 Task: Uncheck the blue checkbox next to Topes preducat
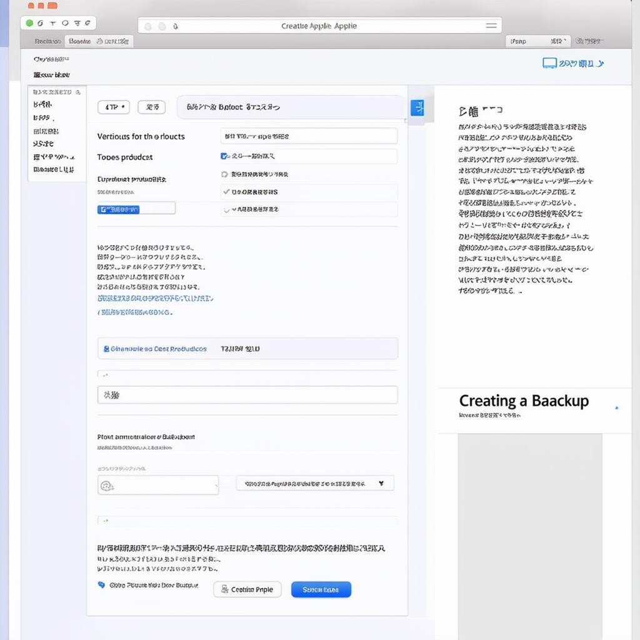pos(224,156)
